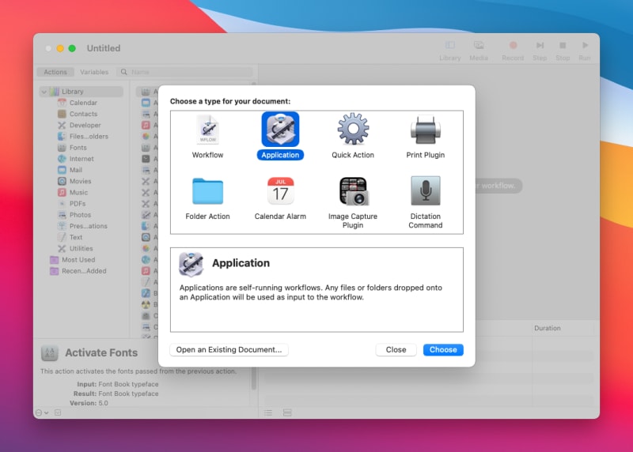Choose the Dictation Command microphone icon
The height and width of the screenshot is (452, 633).
pyautogui.click(x=426, y=190)
